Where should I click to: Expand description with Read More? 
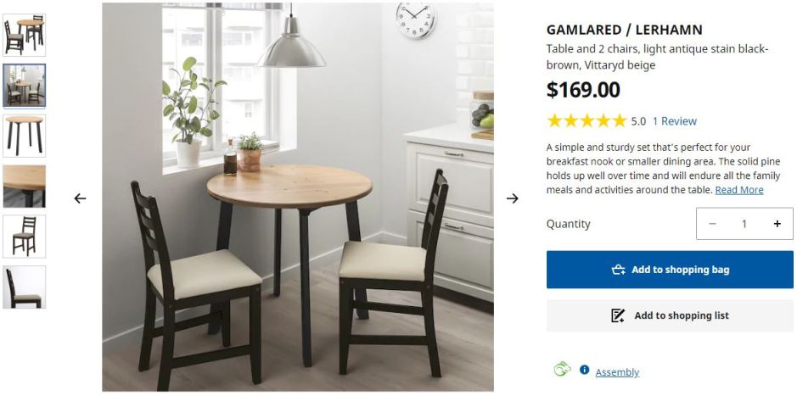click(739, 190)
